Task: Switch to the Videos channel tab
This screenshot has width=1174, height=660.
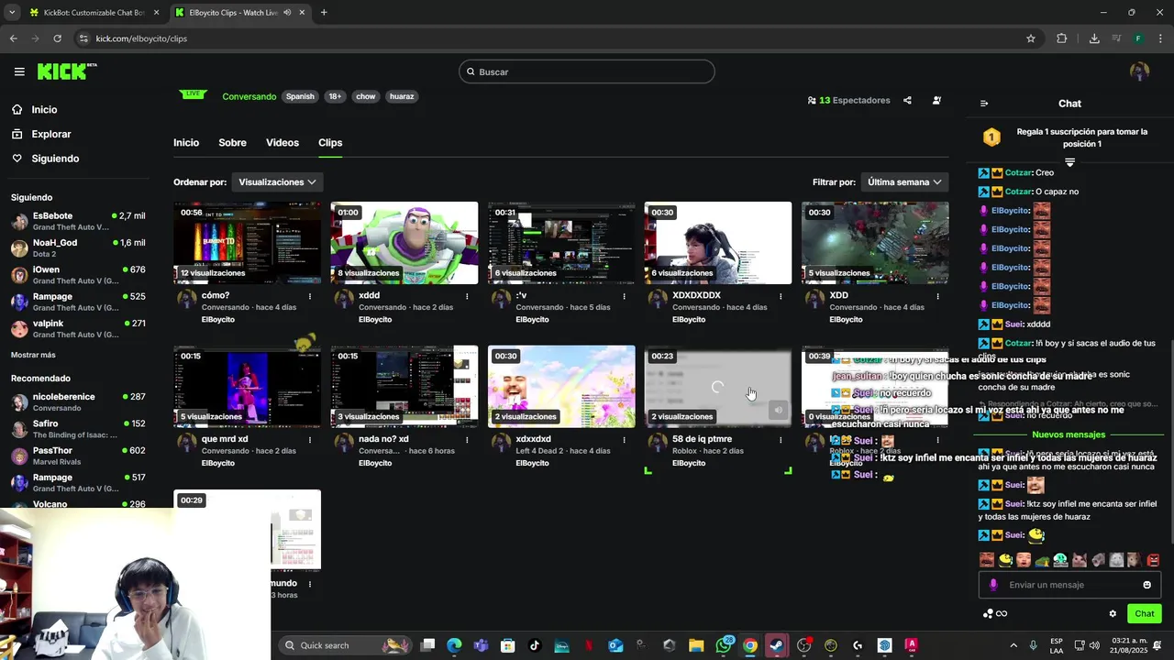Action: point(282,143)
